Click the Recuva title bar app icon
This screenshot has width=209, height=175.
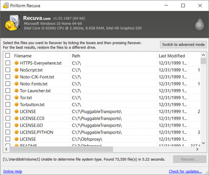6,6
